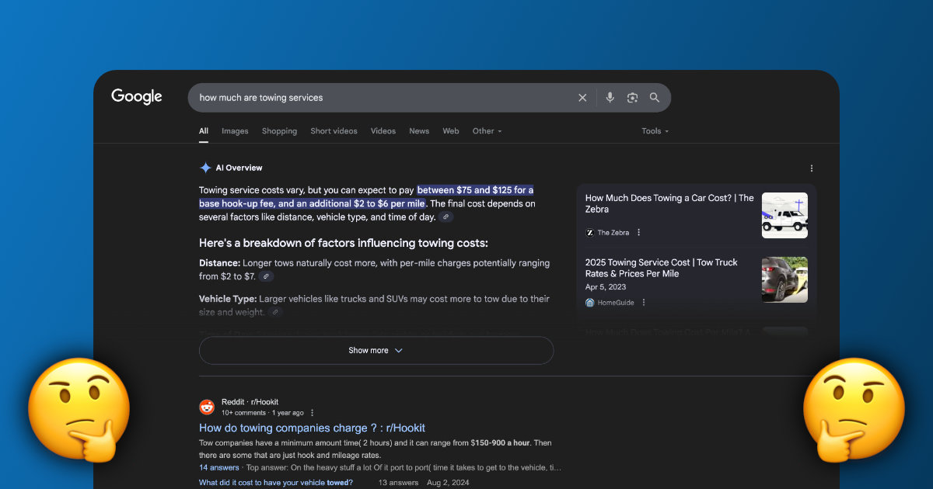Start voice search with the microphone icon
Image resolution: width=933 pixels, height=489 pixels.
coord(610,98)
